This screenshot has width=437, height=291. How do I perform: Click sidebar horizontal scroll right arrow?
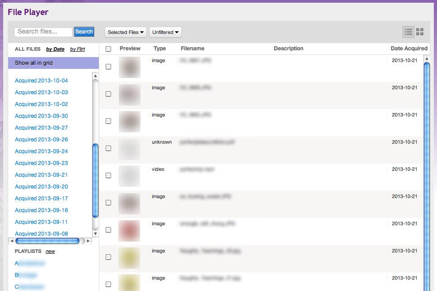click(88, 241)
